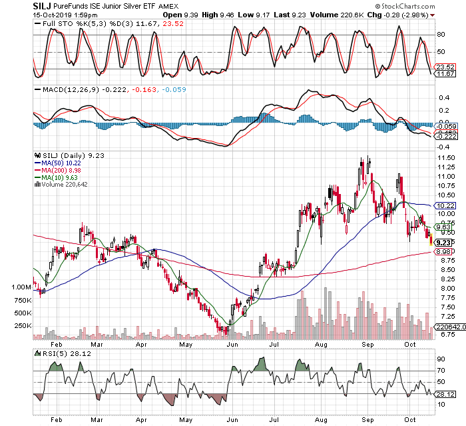Click the Apr label directly beneath volume bars
Screen dimensions: 466x426
point(141,345)
